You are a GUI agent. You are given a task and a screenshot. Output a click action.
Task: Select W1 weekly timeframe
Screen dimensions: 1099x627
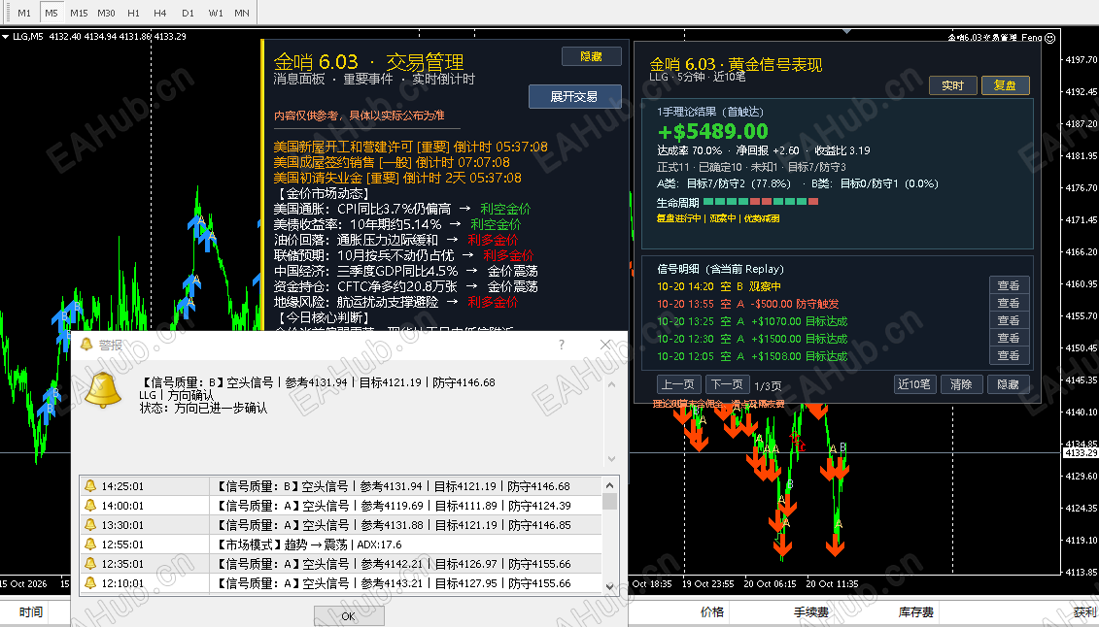(215, 13)
